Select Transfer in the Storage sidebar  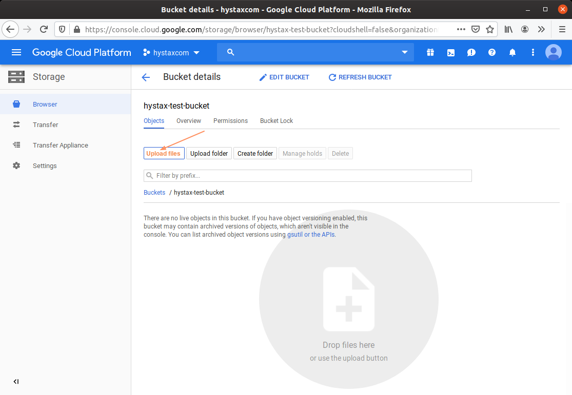(46, 124)
